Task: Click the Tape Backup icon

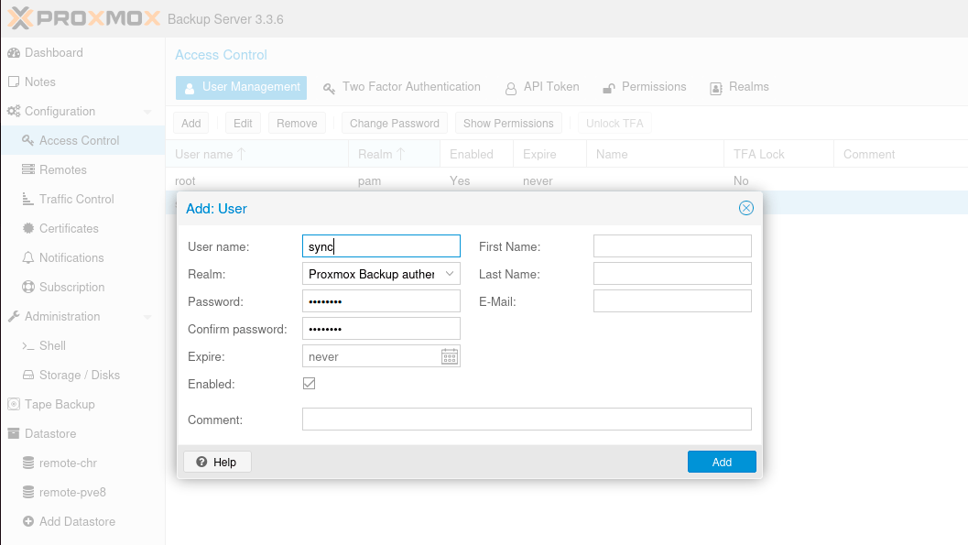Action: click(x=14, y=405)
